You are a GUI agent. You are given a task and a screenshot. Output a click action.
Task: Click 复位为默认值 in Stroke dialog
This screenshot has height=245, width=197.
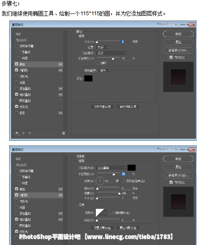click(128, 107)
